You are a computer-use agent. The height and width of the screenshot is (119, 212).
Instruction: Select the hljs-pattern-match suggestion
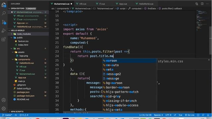pyautogui.click(x=130, y=92)
